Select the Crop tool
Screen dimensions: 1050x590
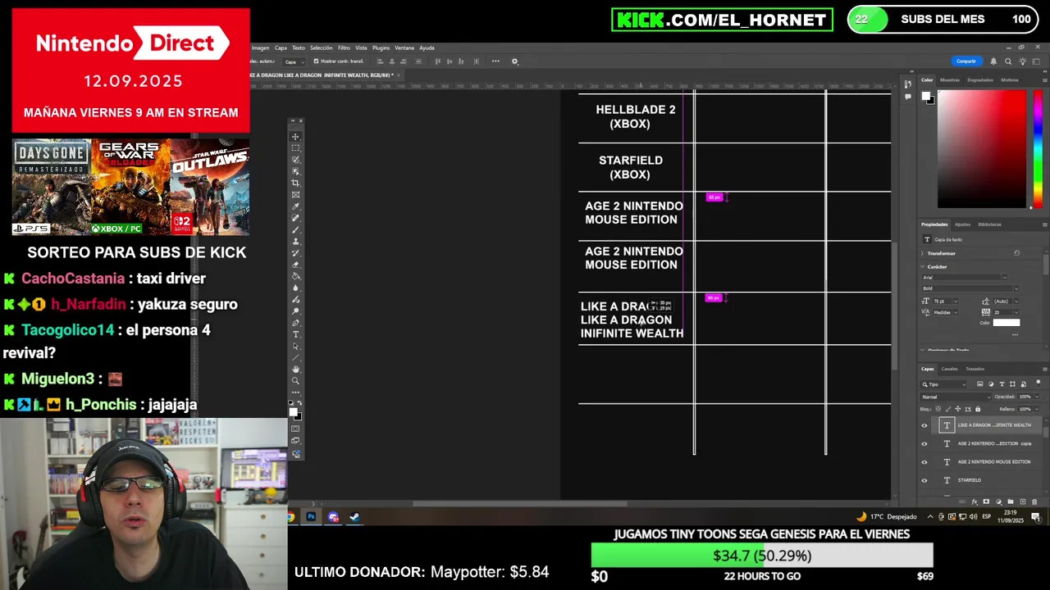click(x=296, y=182)
